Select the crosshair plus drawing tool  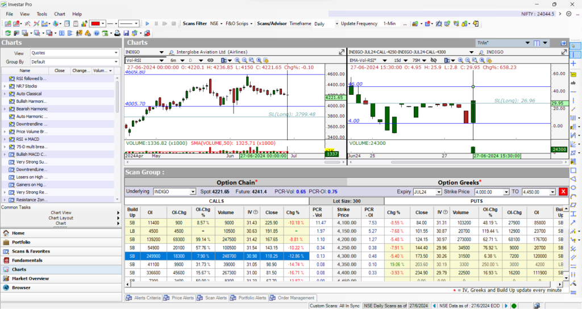(x=573, y=64)
